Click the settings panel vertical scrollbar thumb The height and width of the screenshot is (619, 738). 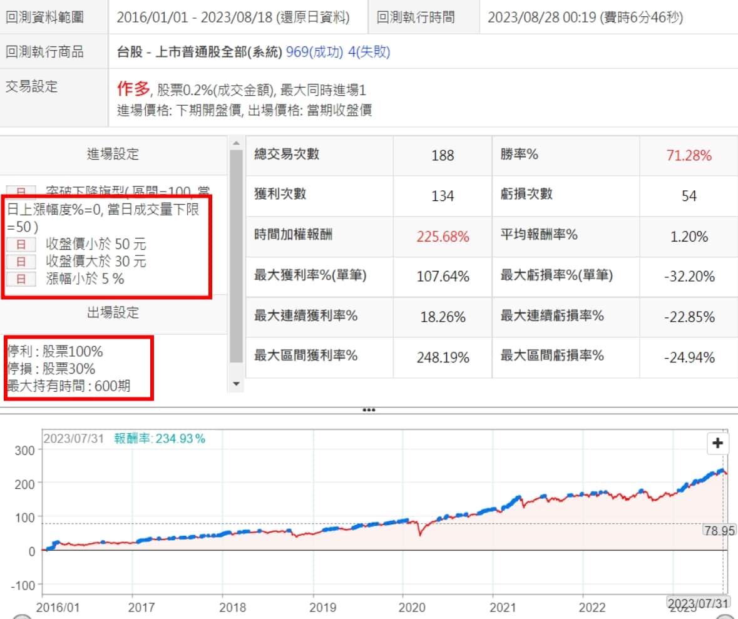236,257
